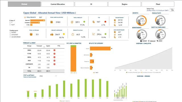
Task: Click the Non Discretionary spent coins icon
Action: 115,37
